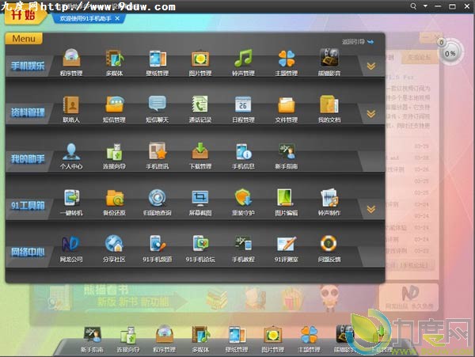Open 个人中心 icon

(71, 156)
